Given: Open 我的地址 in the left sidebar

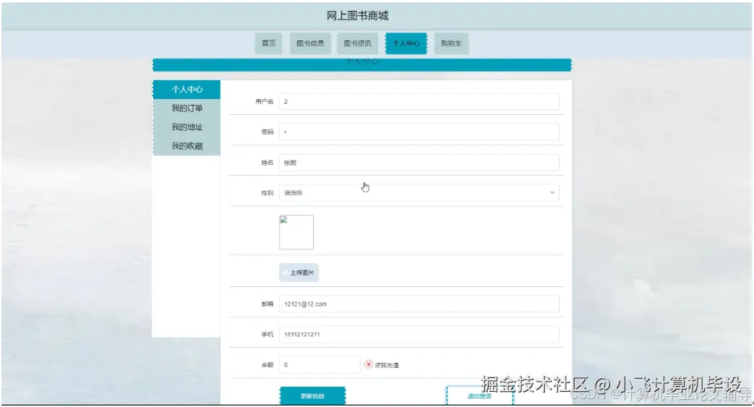Looking at the screenshot, I should pyautogui.click(x=187, y=127).
